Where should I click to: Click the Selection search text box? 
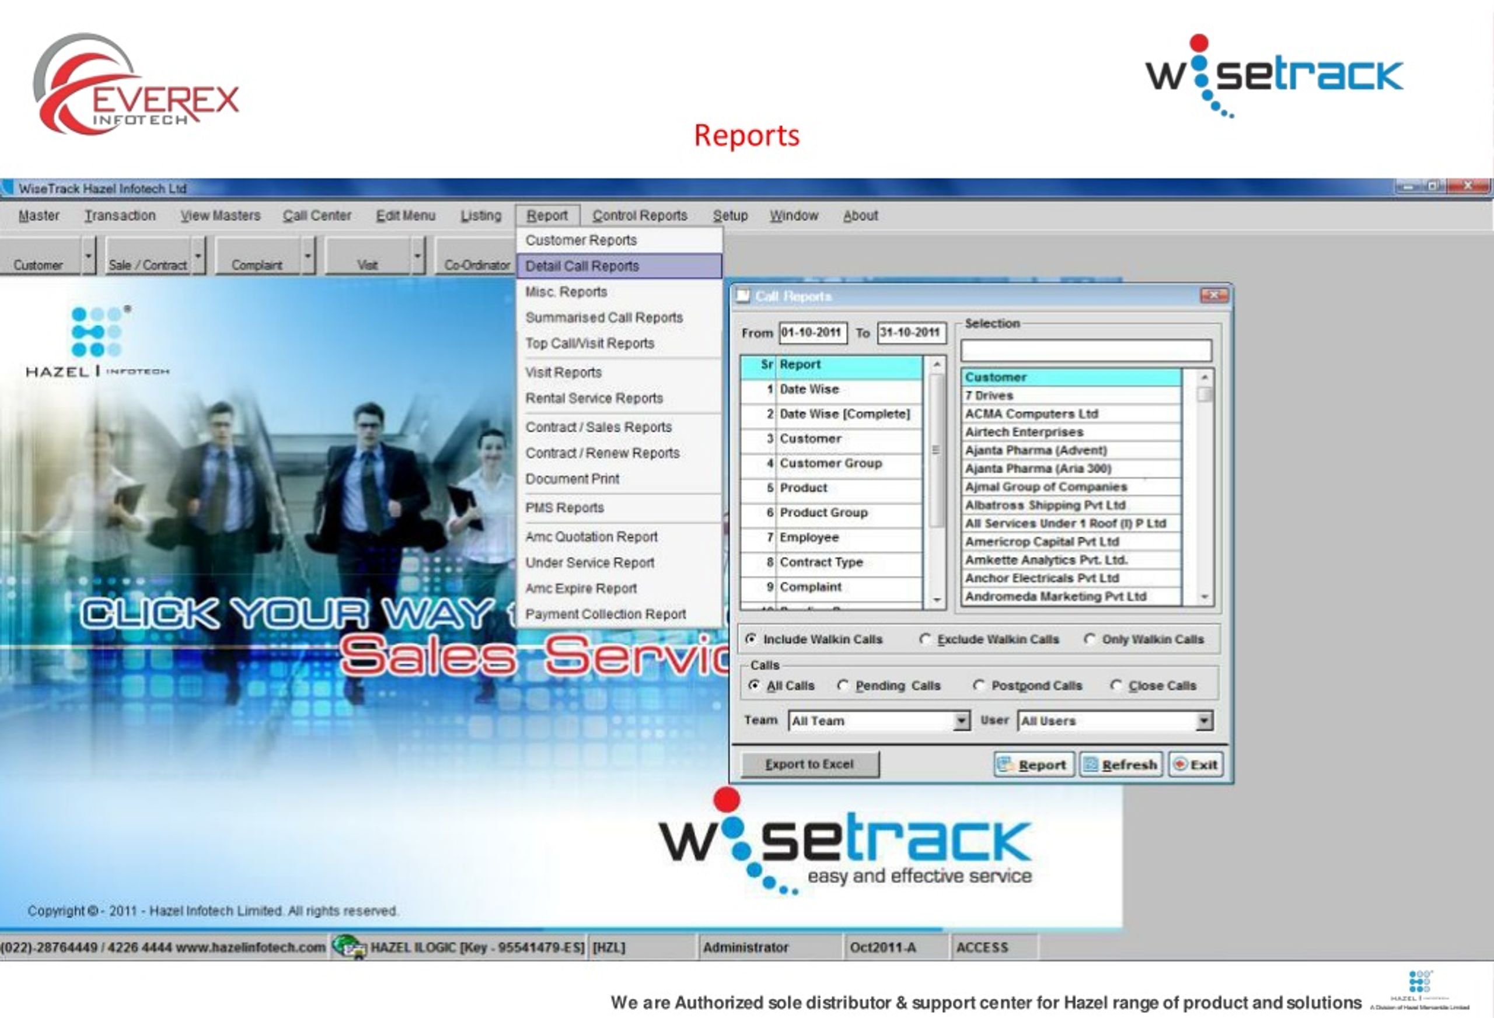(x=1086, y=351)
